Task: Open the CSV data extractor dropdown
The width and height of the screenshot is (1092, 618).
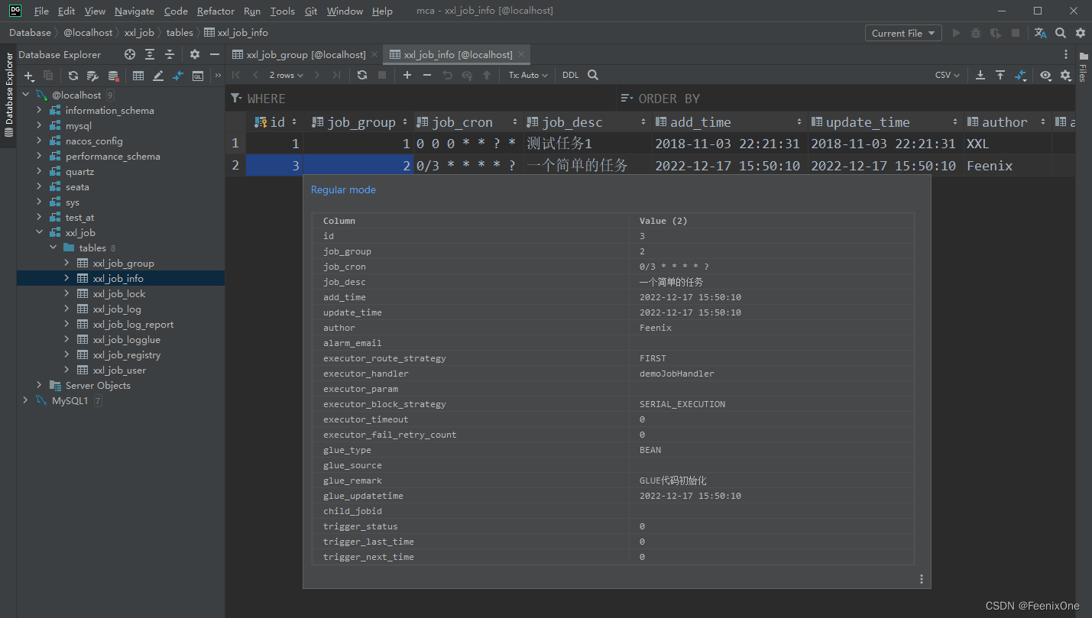Action: pyautogui.click(x=948, y=75)
